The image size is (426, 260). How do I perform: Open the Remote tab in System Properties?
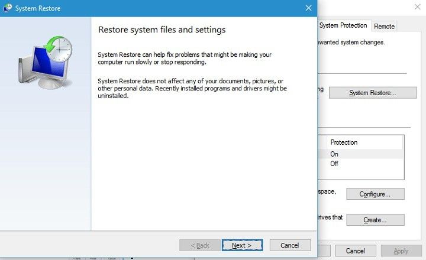tap(384, 27)
